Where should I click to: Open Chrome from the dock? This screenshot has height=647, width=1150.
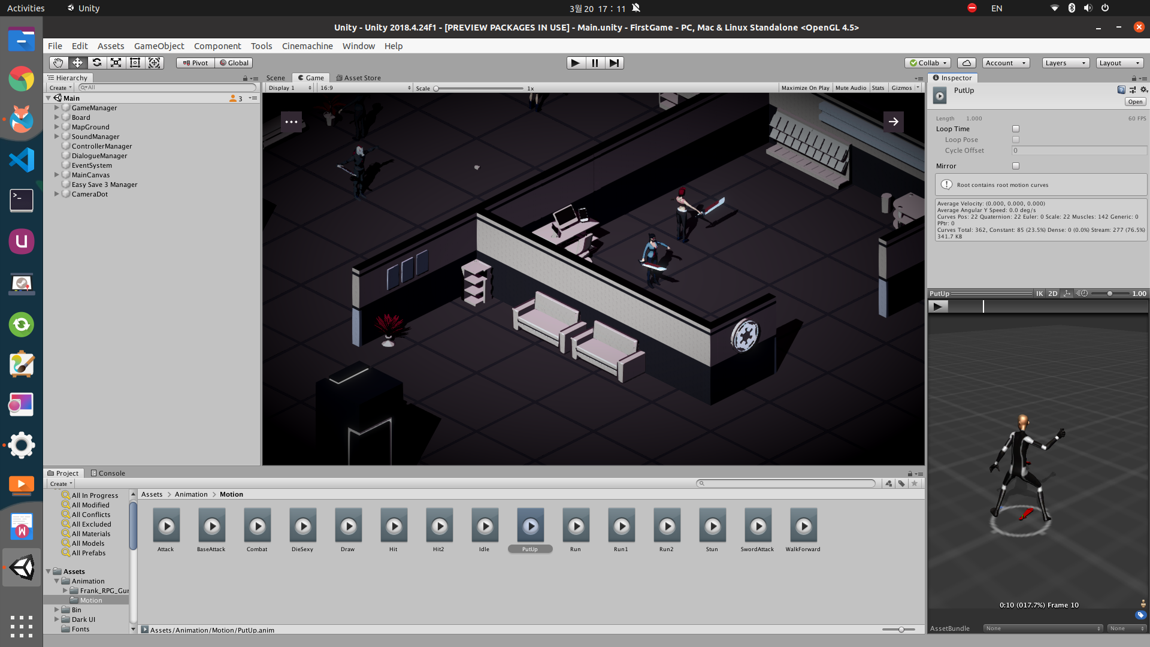tap(22, 79)
